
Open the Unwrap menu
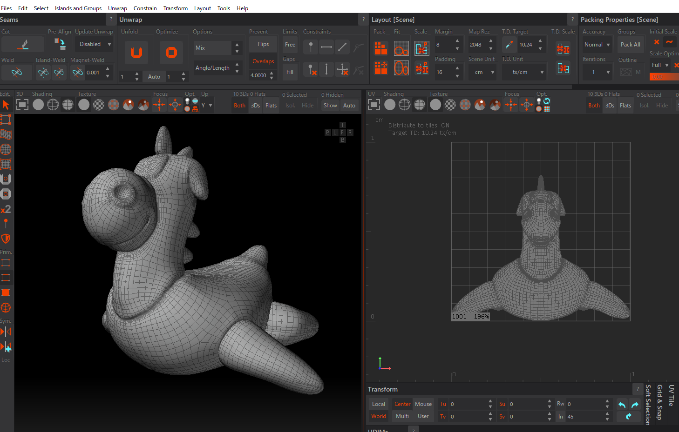pos(117,8)
